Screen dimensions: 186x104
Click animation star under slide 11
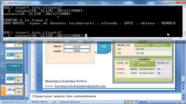tap(2, 78)
